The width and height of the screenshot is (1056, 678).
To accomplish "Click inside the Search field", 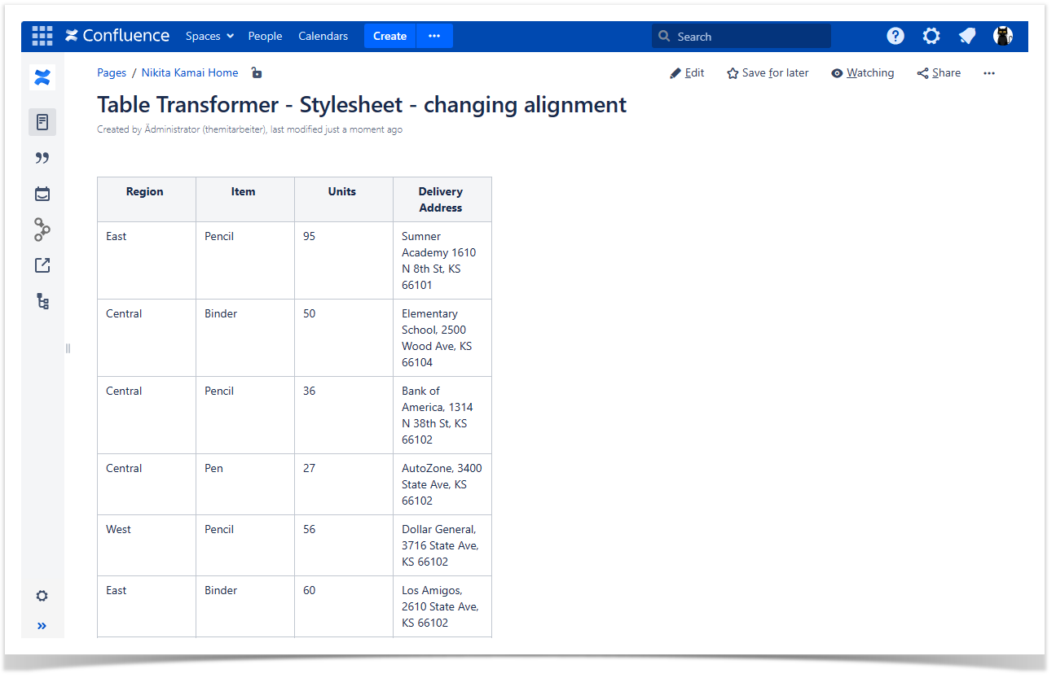I will click(x=750, y=37).
